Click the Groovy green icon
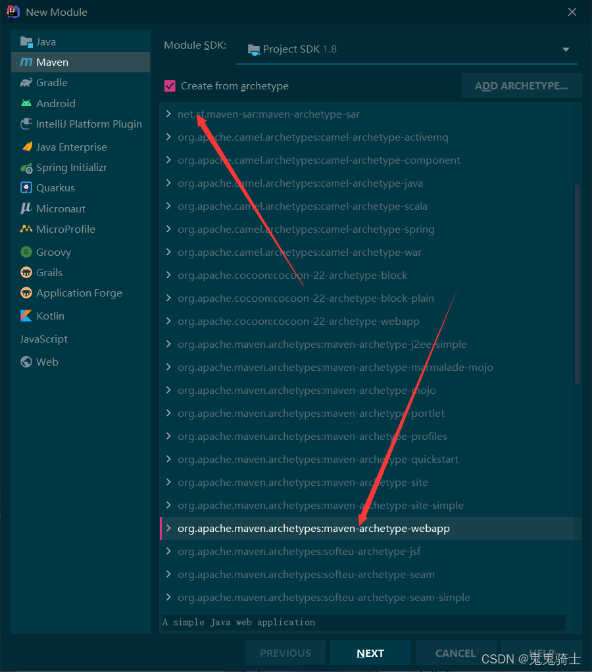Viewport: 592px width, 672px height. (x=26, y=252)
